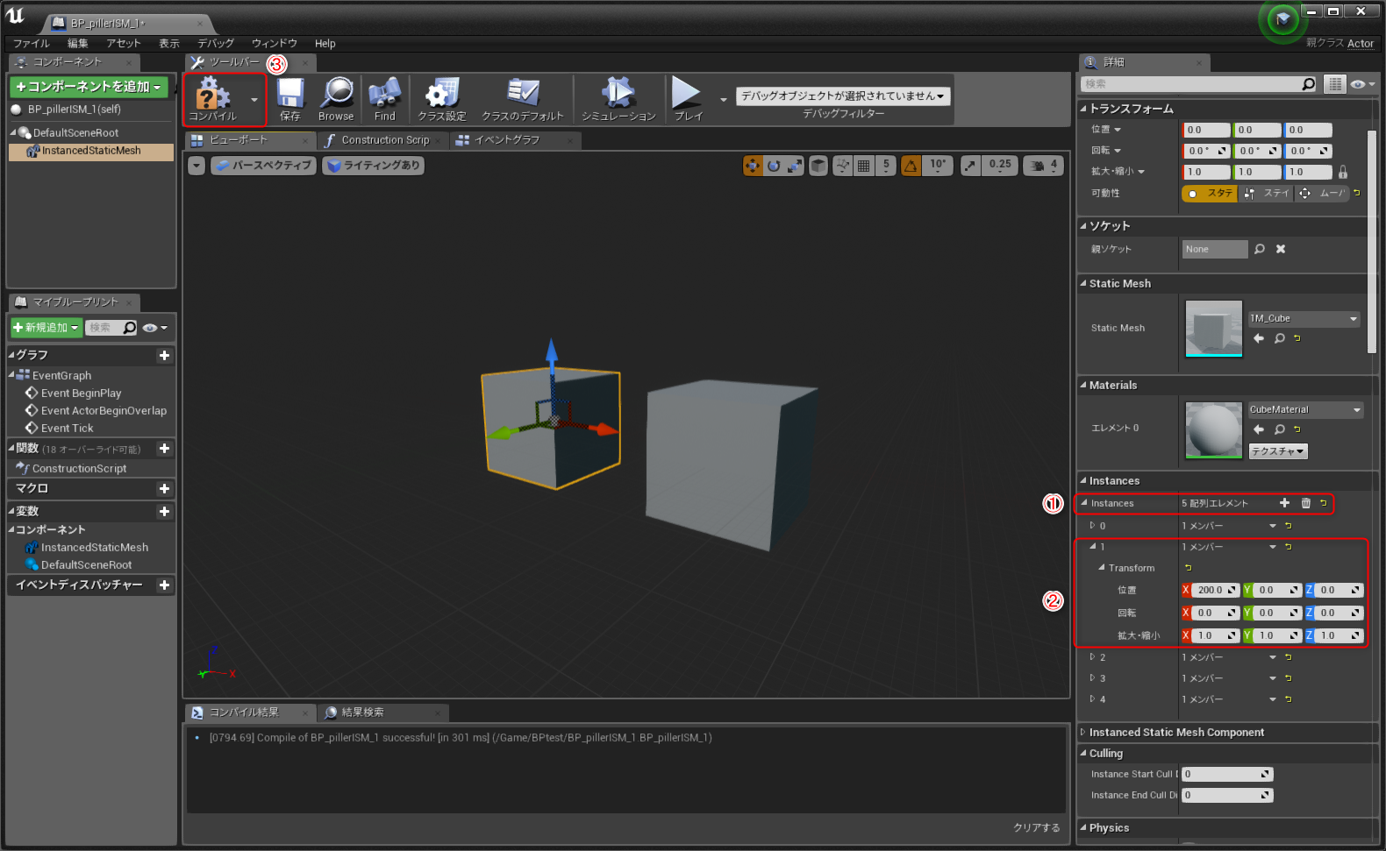This screenshot has height=851, width=1386.
Task: Click the Browse toolbar icon
Action: point(336,99)
